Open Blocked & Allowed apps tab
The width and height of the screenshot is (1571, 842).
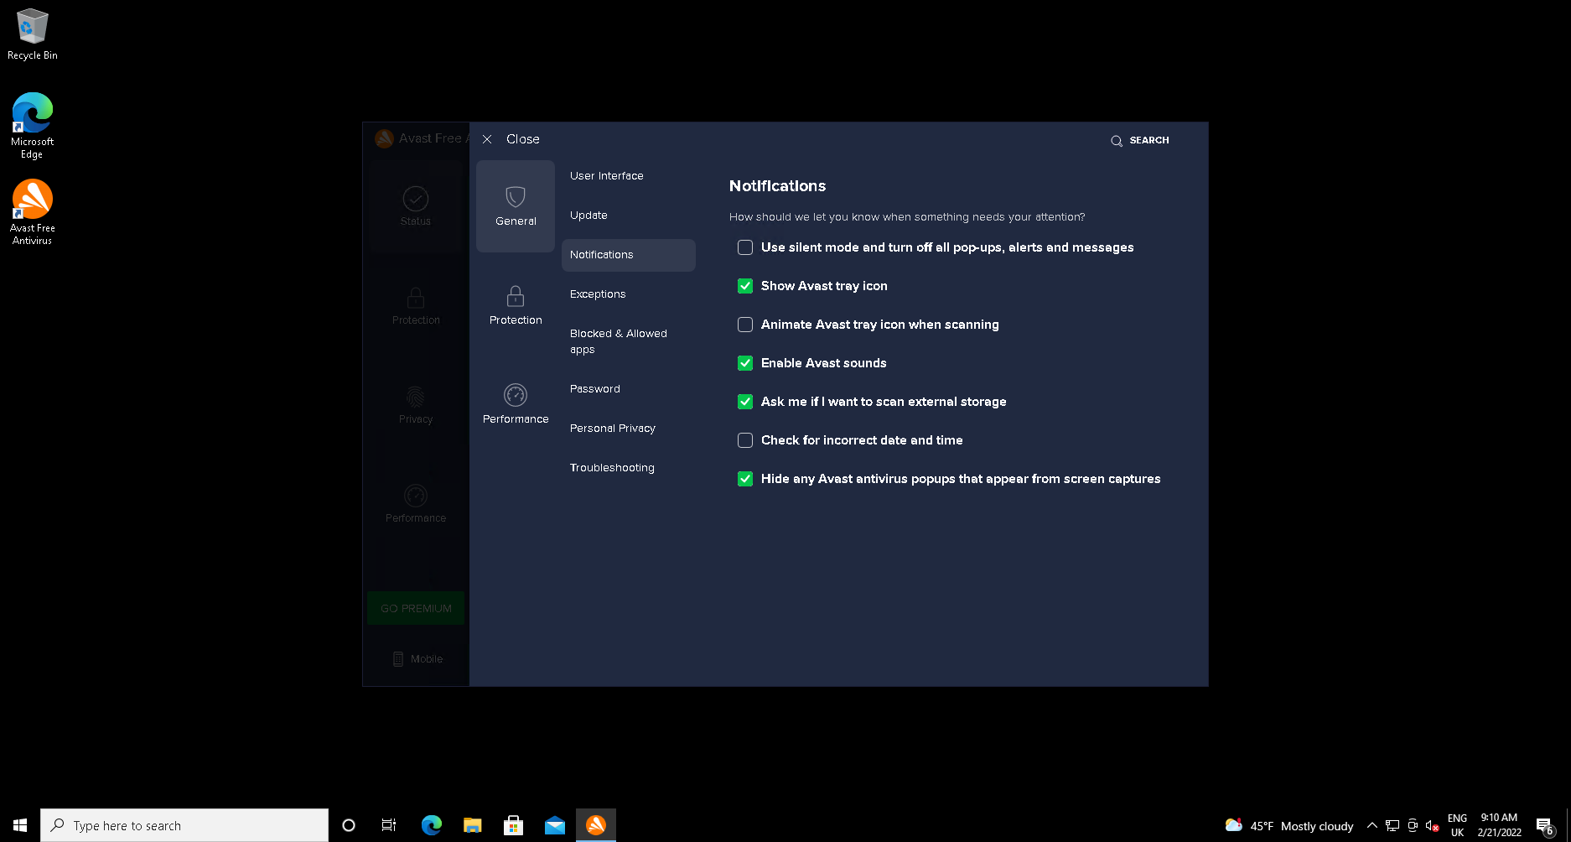(x=629, y=341)
